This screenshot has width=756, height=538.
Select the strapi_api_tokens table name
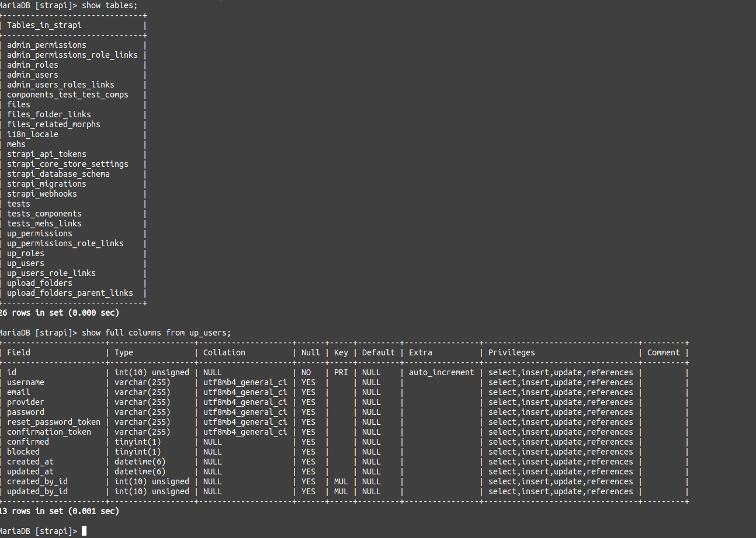click(46, 154)
